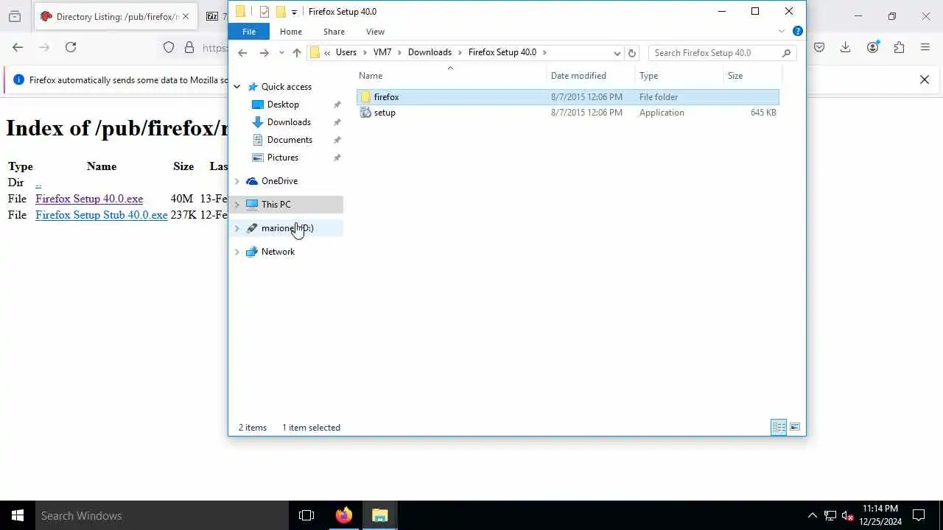This screenshot has width=943, height=530.
Task: Switch to details view layout button
Action: click(779, 427)
